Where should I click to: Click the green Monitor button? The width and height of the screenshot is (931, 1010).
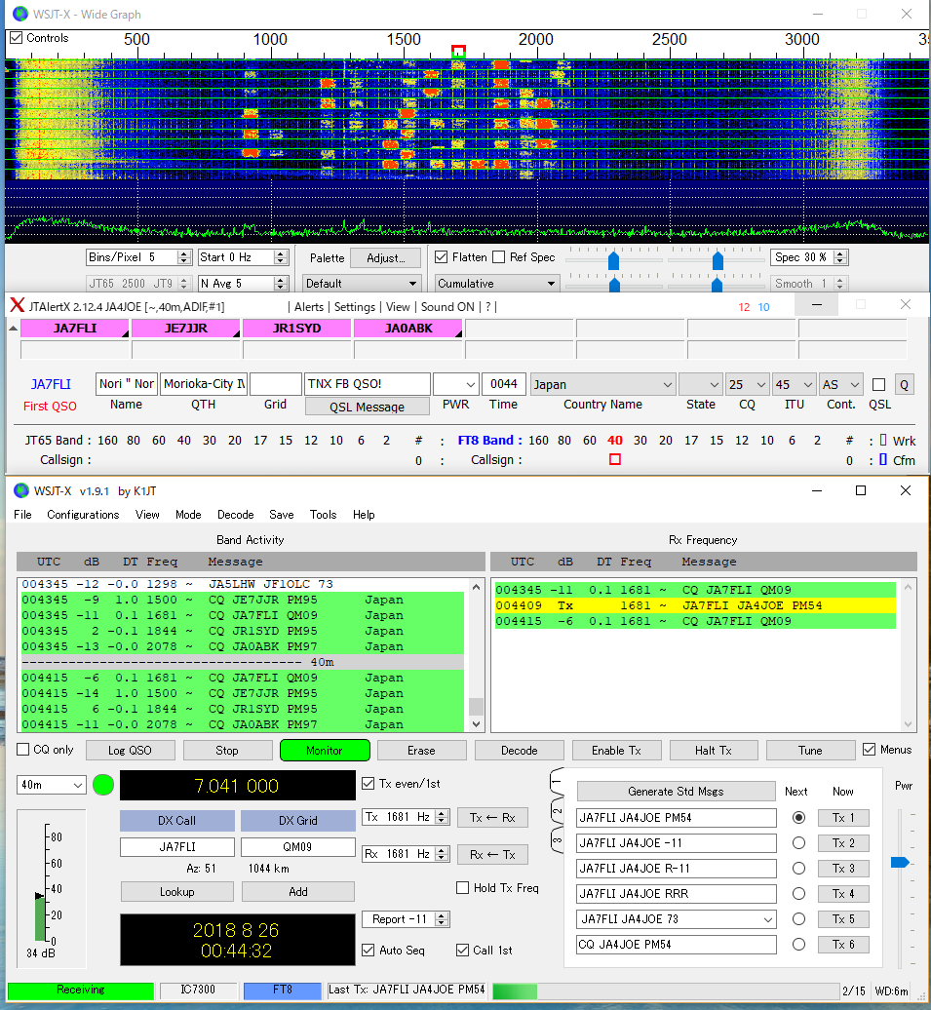[325, 751]
